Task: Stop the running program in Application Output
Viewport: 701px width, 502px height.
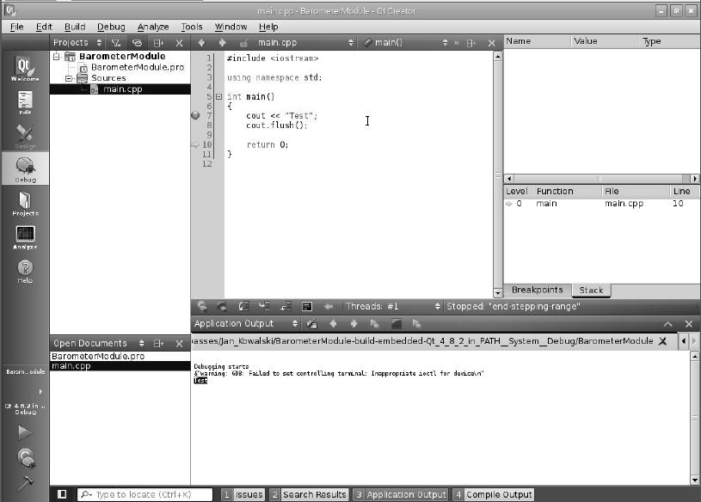Action: (397, 324)
